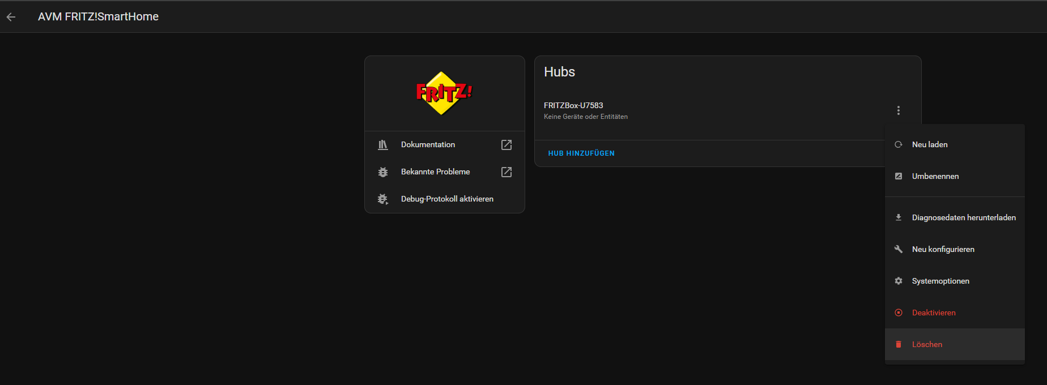Click external-link icon next to Bekannte Probleme
This screenshot has width=1047, height=385.
[507, 172]
